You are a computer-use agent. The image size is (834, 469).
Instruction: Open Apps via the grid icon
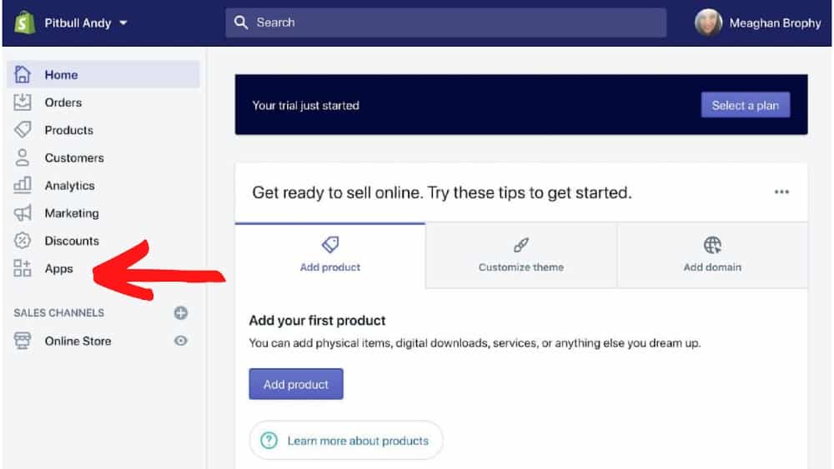click(23, 268)
